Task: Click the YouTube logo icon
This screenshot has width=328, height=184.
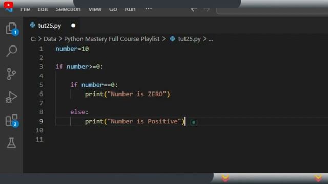Action: [x=8, y=5]
